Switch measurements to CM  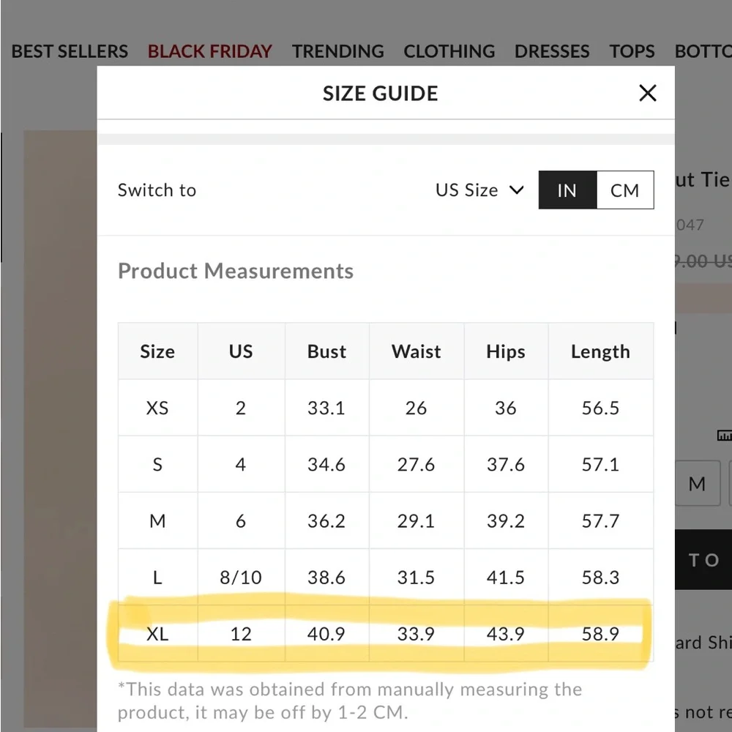624,190
